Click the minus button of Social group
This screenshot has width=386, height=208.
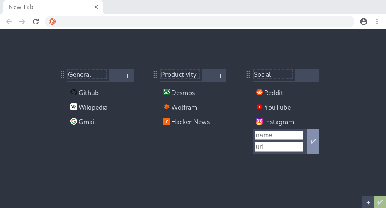pyautogui.click(x=301, y=76)
